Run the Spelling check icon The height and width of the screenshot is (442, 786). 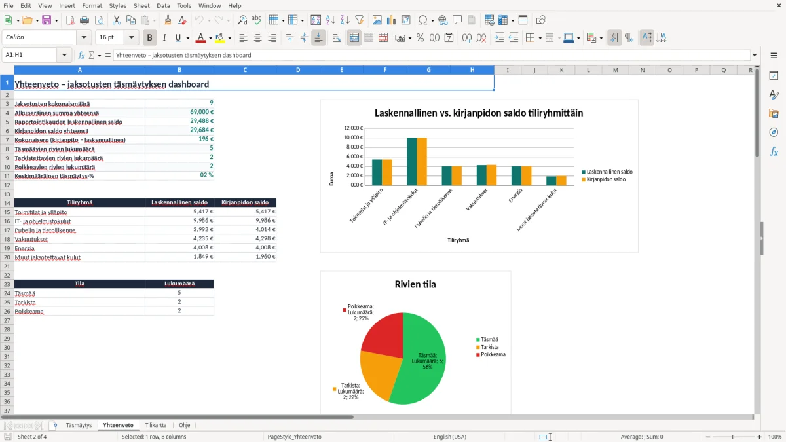(256, 20)
